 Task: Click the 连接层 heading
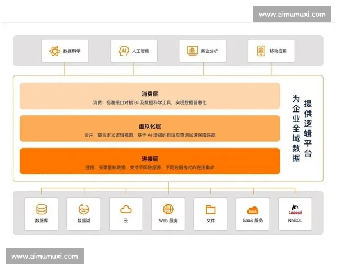[x=150, y=159]
